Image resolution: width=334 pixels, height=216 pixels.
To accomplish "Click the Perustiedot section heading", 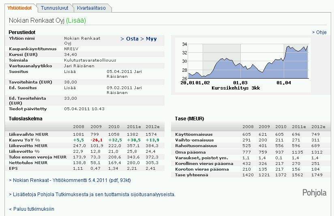I will [22, 32].
